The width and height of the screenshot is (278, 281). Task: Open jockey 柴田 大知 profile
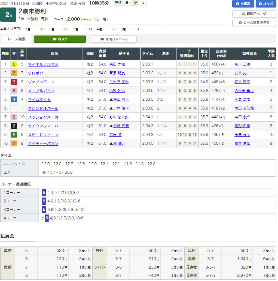point(117,65)
